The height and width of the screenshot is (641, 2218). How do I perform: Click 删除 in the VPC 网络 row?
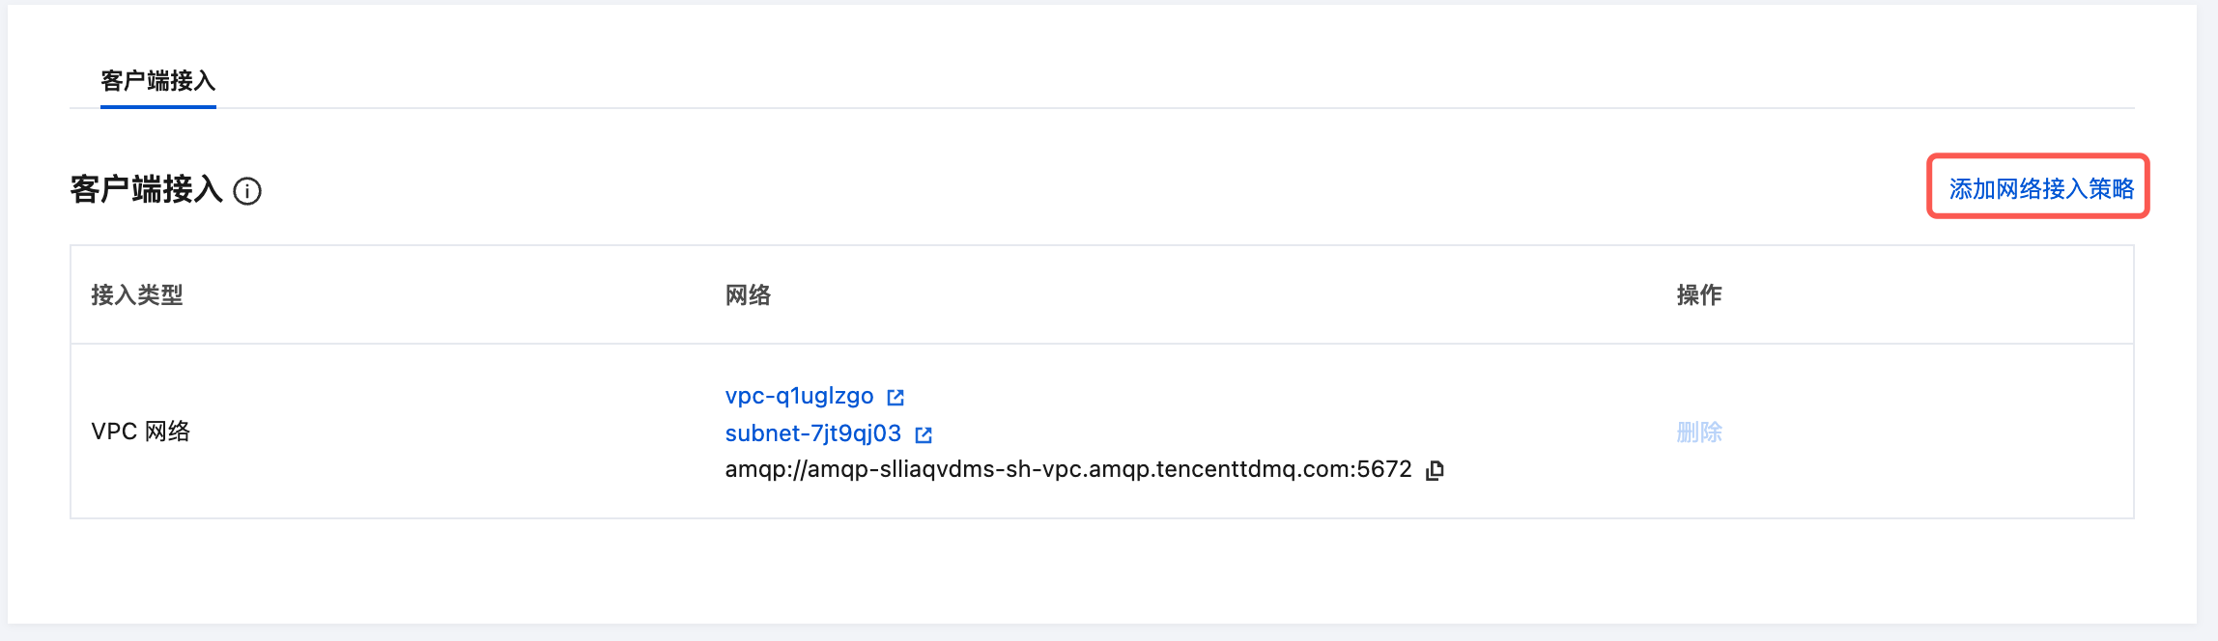coord(1699,432)
